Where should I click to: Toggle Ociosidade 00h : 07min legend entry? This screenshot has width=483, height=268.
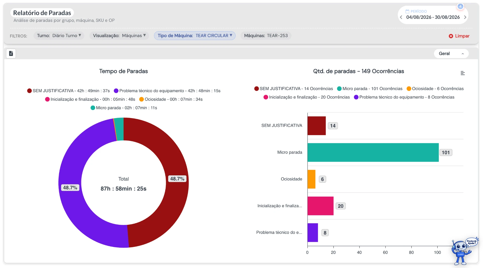[x=171, y=99]
